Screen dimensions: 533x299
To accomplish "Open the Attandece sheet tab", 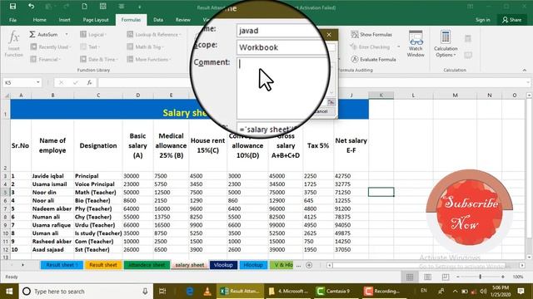I will click(x=147, y=265).
